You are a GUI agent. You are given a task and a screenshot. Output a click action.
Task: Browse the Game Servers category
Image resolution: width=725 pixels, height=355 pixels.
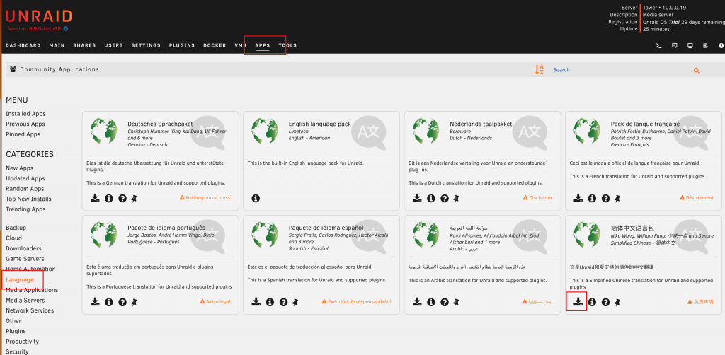(25, 259)
